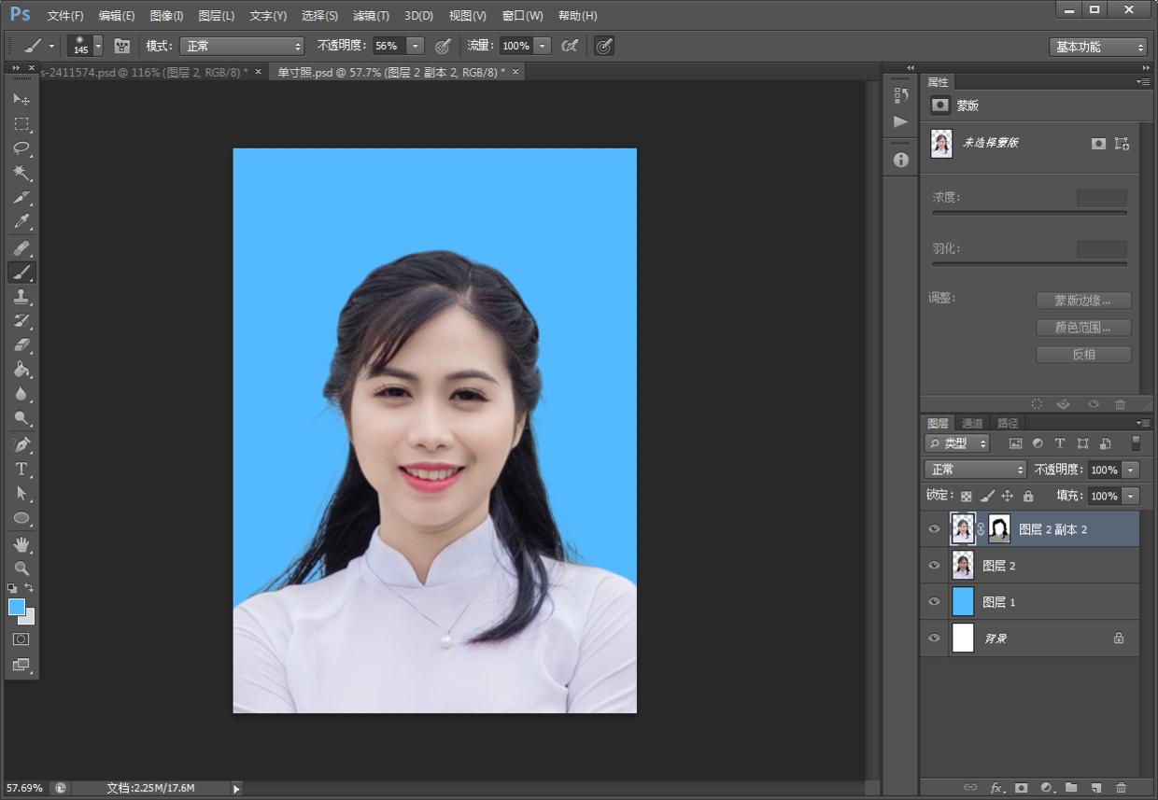
Task: Open the brush 模式 blend mode dropdown
Action: (x=242, y=46)
